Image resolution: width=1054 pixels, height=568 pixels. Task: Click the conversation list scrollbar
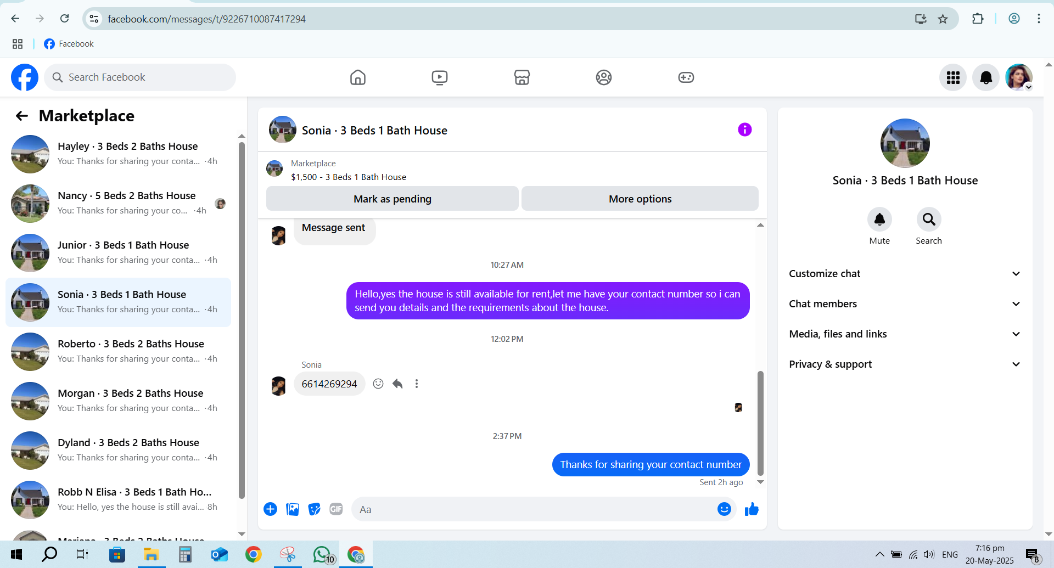coord(242,320)
